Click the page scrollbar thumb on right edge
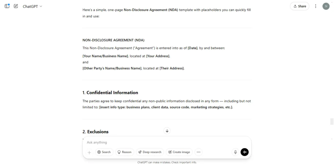Image resolution: width=334 pixels, height=166 pixels. pyautogui.click(x=332, y=121)
